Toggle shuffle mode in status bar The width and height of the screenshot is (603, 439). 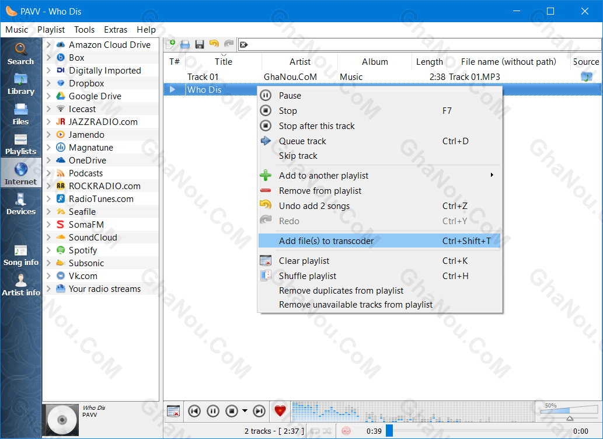pos(327,431)
